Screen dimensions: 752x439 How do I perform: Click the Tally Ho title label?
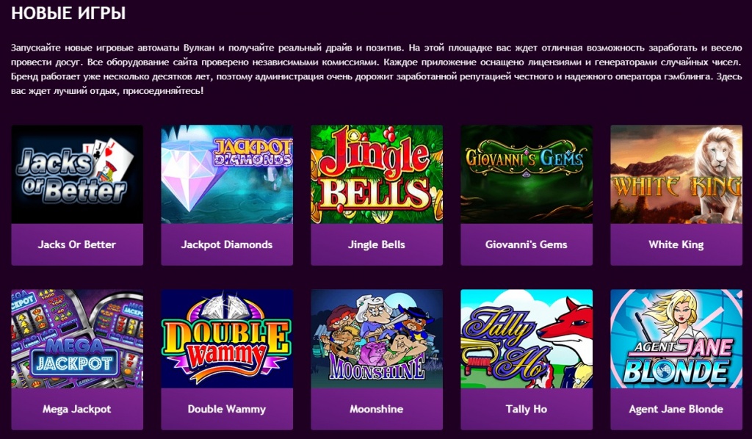coord(526,410)
